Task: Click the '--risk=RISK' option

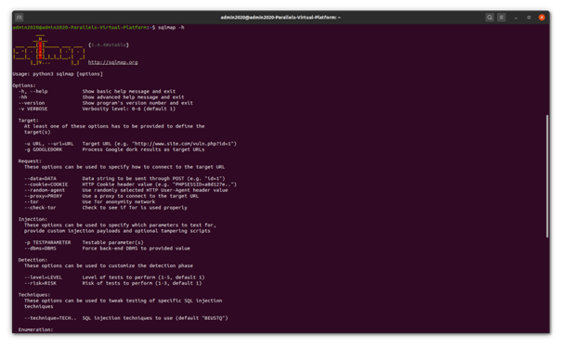Action: coord(41,283)
